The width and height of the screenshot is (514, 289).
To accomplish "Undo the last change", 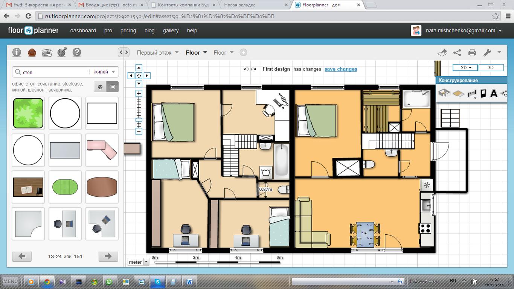I will [246, 69].
